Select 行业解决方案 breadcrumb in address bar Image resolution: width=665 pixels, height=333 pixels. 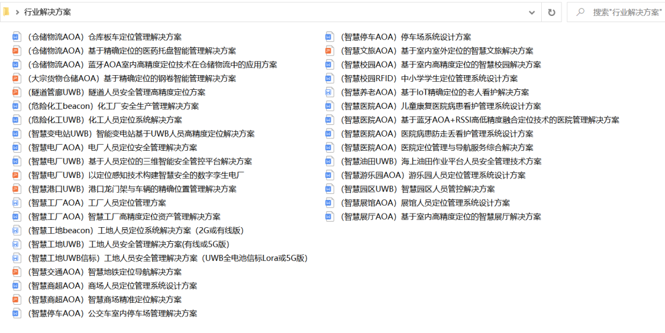[47, 12]
